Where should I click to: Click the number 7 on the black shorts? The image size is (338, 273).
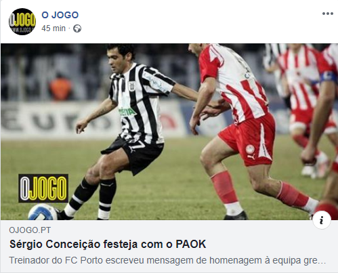point(138,145)
